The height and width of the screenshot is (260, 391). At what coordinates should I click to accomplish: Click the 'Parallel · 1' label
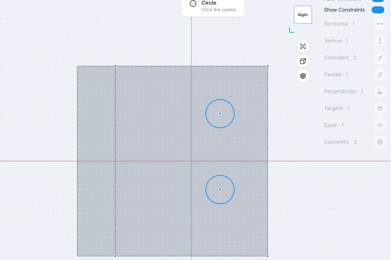click(336, 74)
